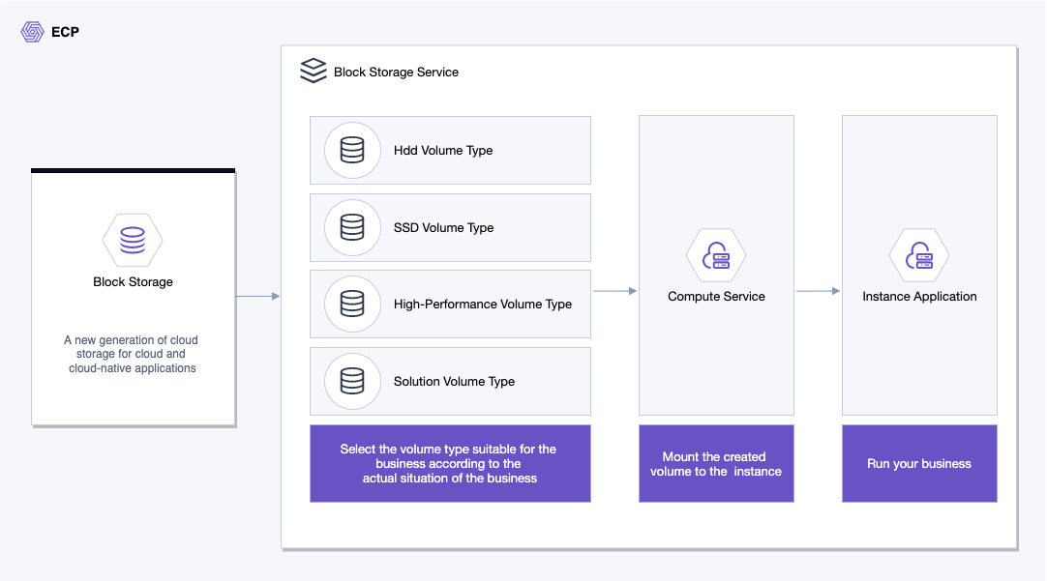
Task: Click the Block Storage hexagon icon
Action: tap(133, 240)
